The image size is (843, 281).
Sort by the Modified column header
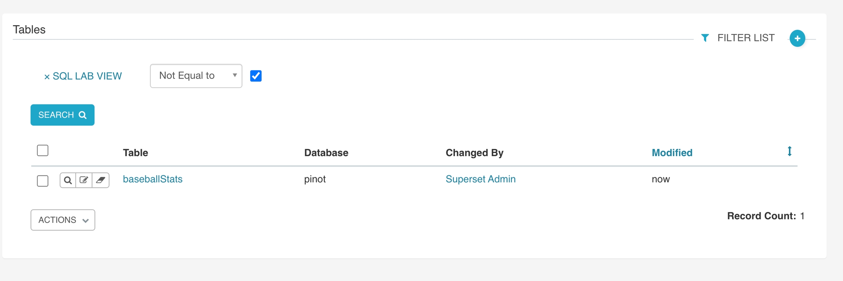click(672, 153)
